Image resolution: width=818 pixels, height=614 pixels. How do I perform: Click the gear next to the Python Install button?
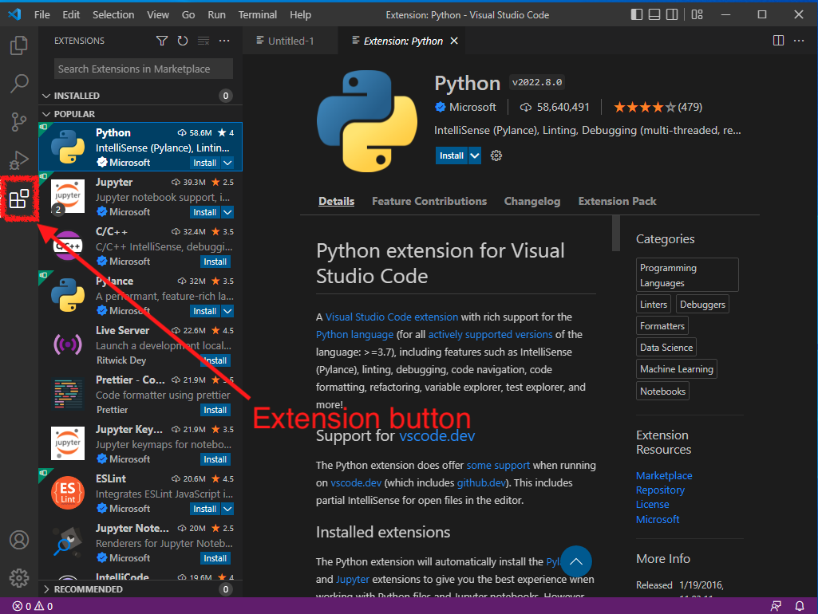pos(496,155)
